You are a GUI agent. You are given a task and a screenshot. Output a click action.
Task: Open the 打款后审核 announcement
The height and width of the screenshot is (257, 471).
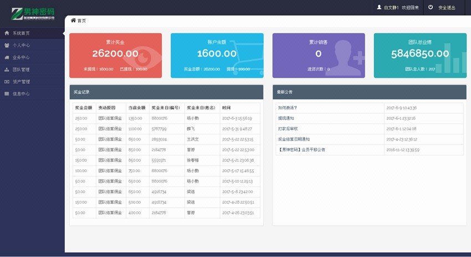pyautogui.click(x=288, y=129)
